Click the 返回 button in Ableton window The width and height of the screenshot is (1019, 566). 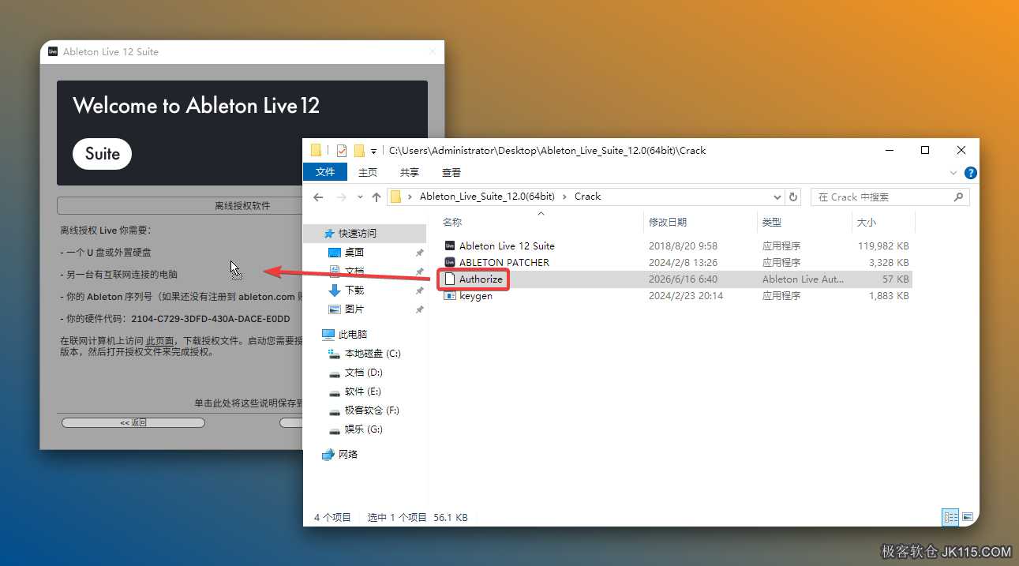coord(133,422)
